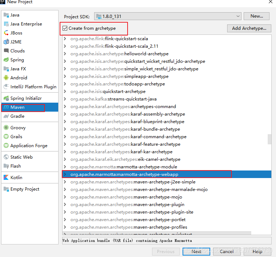Screen dimensions: 276x257
Task: Expand helloworld-archetype node
Action: click(x=65, y=54)
